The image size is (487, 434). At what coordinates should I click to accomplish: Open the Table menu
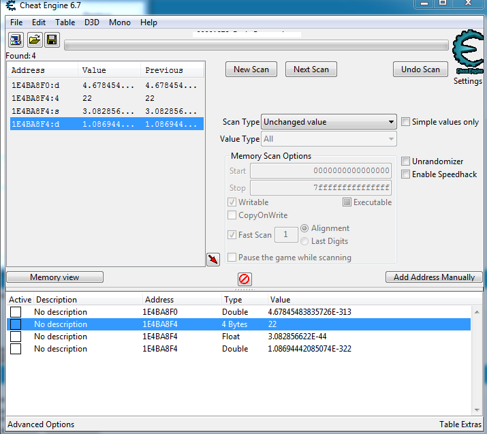[x=65, y=22]
